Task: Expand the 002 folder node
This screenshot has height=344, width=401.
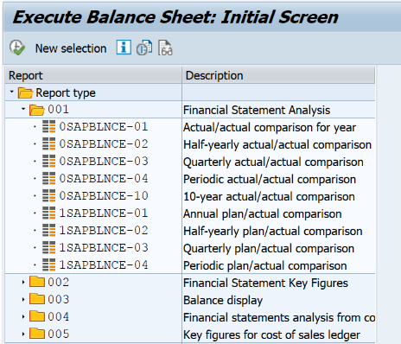Action: click(23, 283)
